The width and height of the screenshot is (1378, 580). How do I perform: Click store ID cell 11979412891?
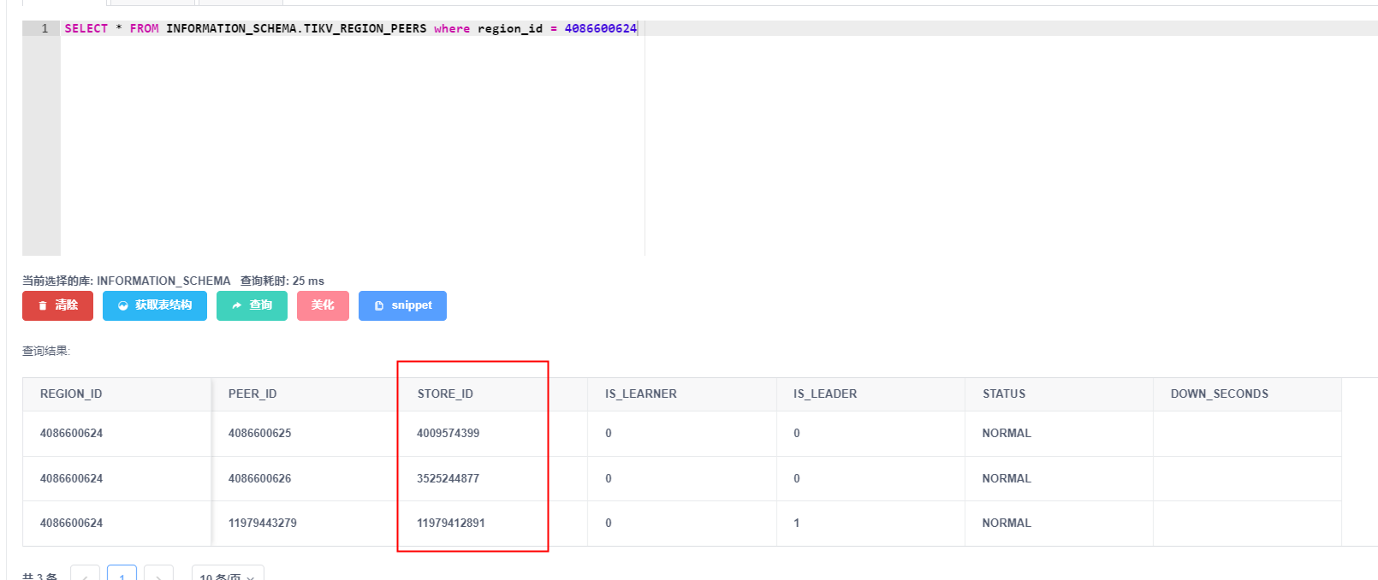coord(451,524)
